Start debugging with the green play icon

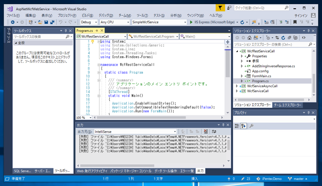tap(191, 22)
